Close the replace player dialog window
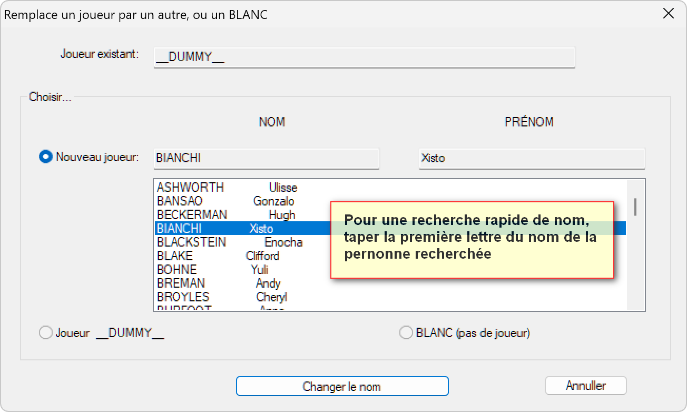The height and width of the screenshot is (412, 687). (x=668, y=14)
